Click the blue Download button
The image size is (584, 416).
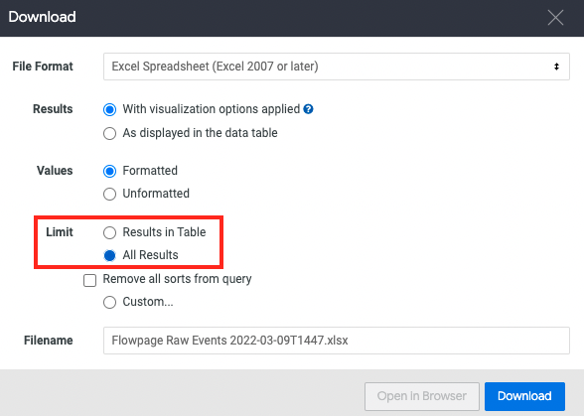pyautogui.click(x=524, y=396)
